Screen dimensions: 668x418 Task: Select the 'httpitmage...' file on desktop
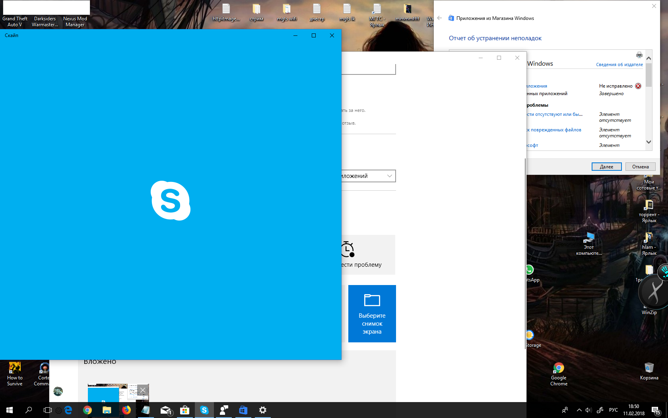pos(226,12)
